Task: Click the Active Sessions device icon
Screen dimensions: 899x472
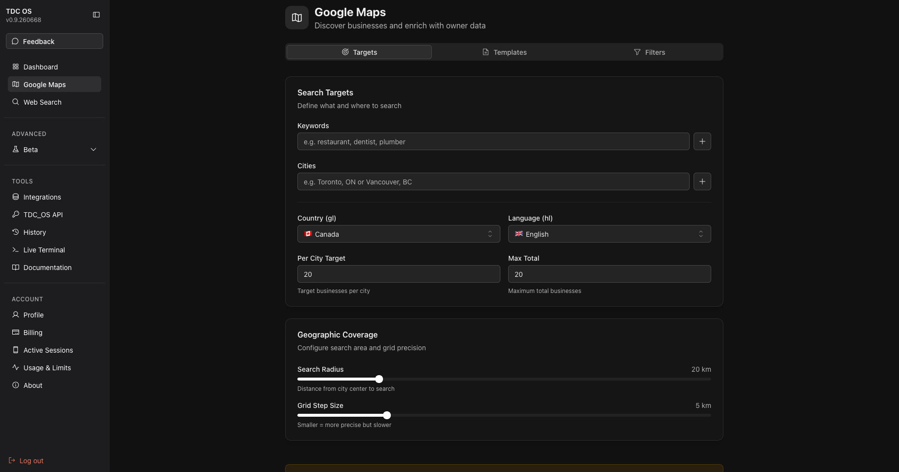Action: [x=16, y=350]
